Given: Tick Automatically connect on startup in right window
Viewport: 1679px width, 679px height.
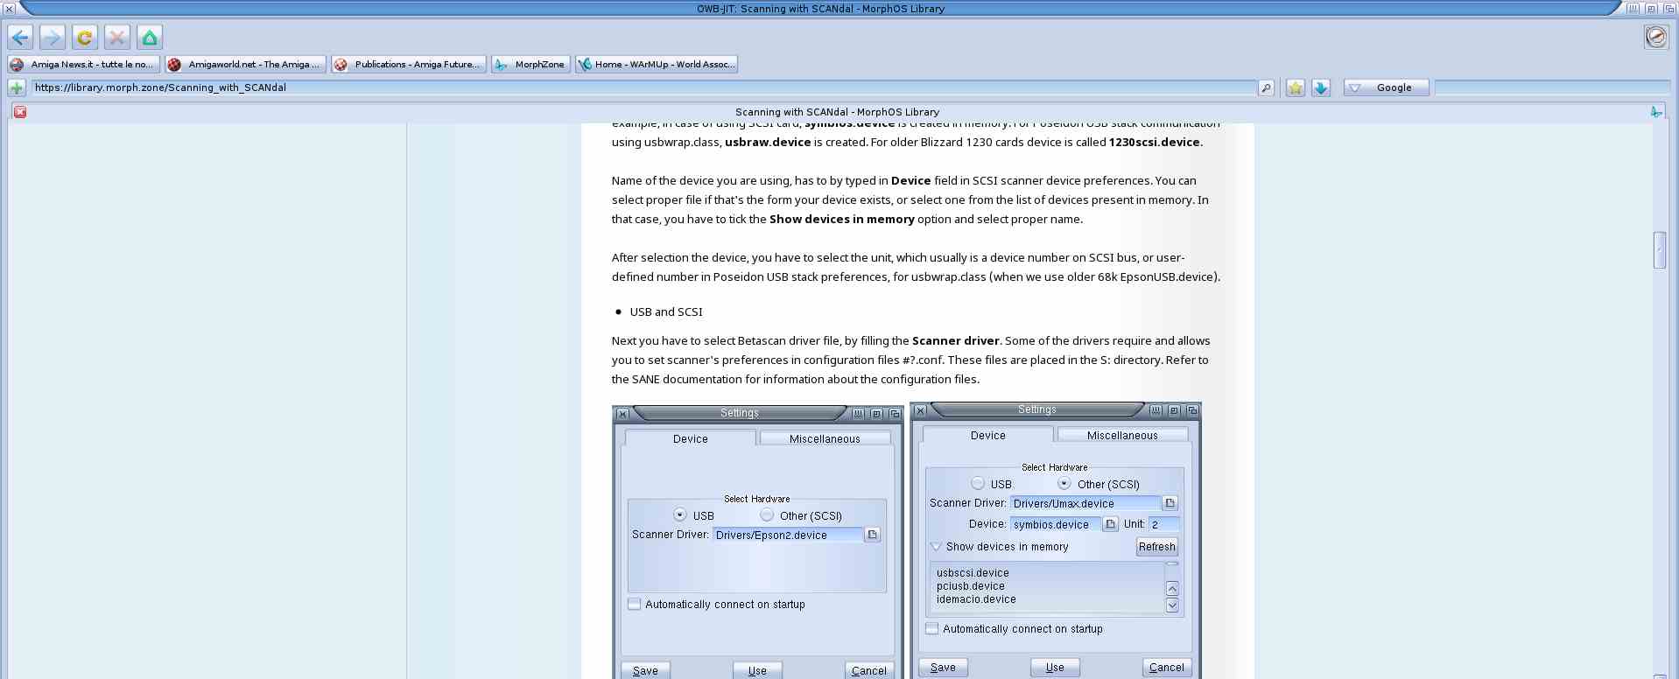Looking at the screenshot, I should (932, 628).
